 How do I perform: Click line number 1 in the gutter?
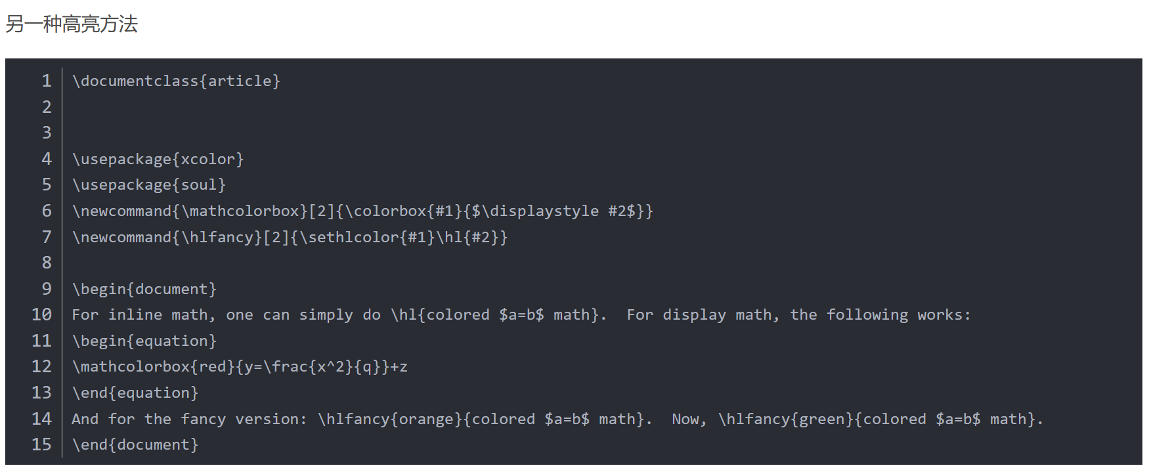pos(47,81)
